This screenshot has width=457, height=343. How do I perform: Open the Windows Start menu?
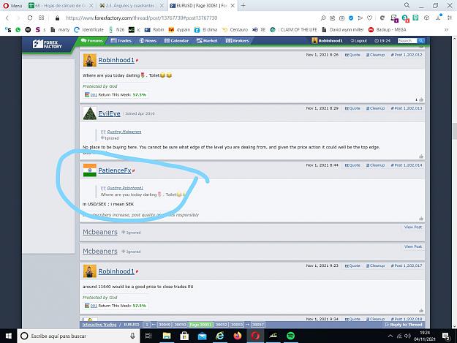click(9, 336)
